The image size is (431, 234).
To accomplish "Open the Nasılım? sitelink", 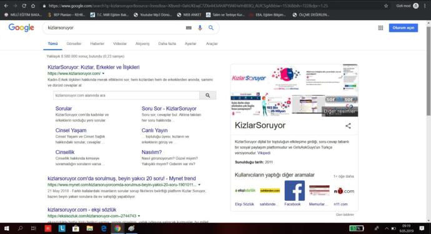I will click(x=151, y=152).
